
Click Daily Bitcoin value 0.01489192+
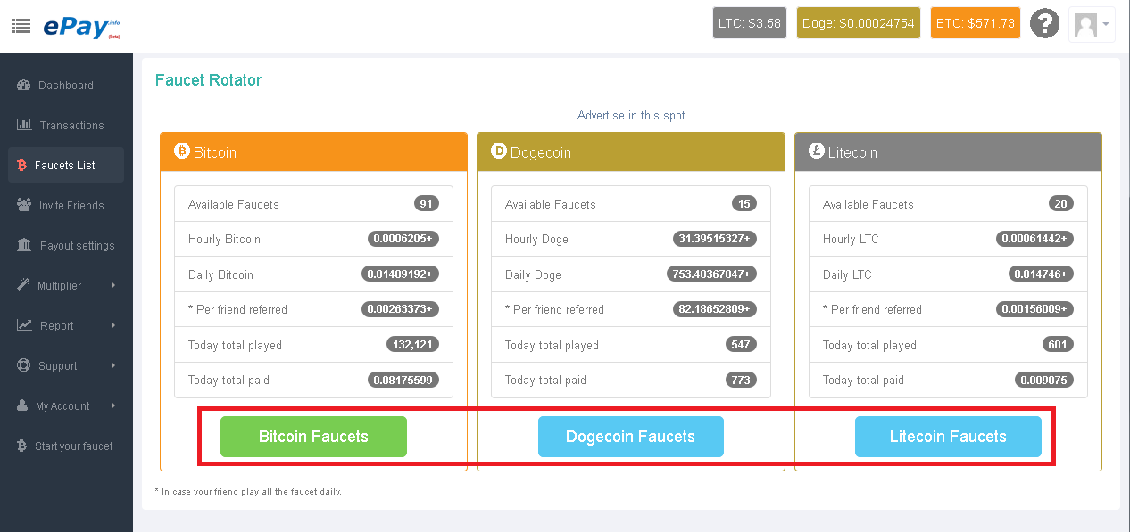(400, 274)
